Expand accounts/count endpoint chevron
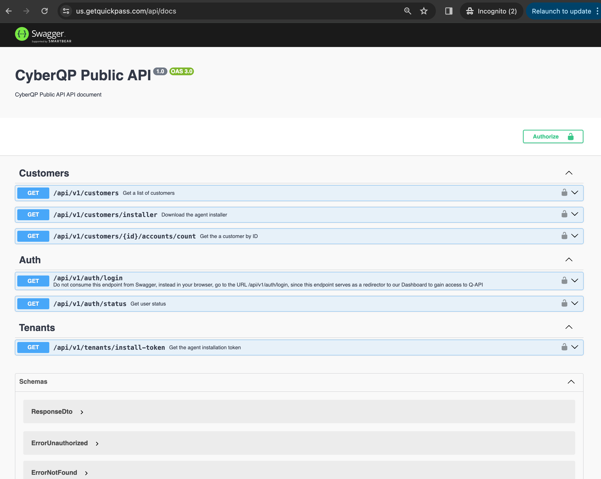This screenshot has height=479, width=601. (575, 236)
